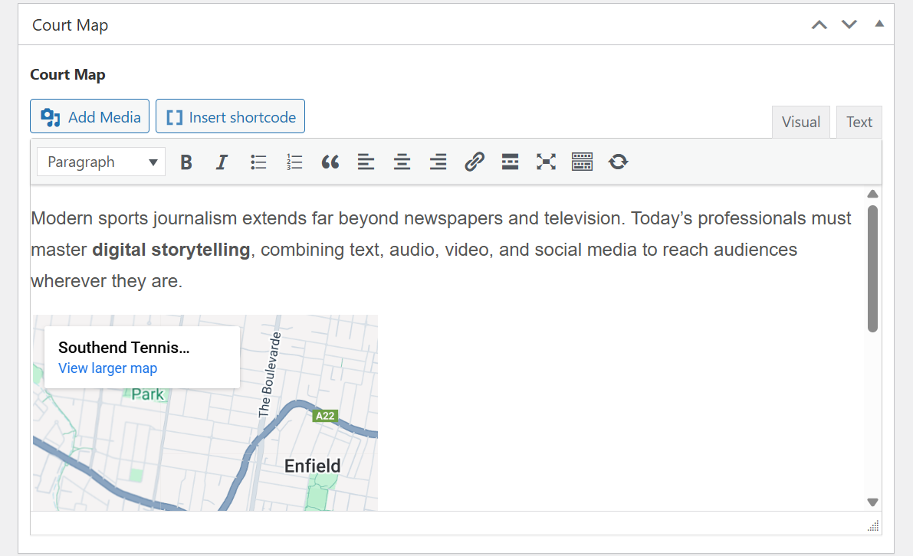
Task: Move Court Map panel up
Action: pos(819,25)
